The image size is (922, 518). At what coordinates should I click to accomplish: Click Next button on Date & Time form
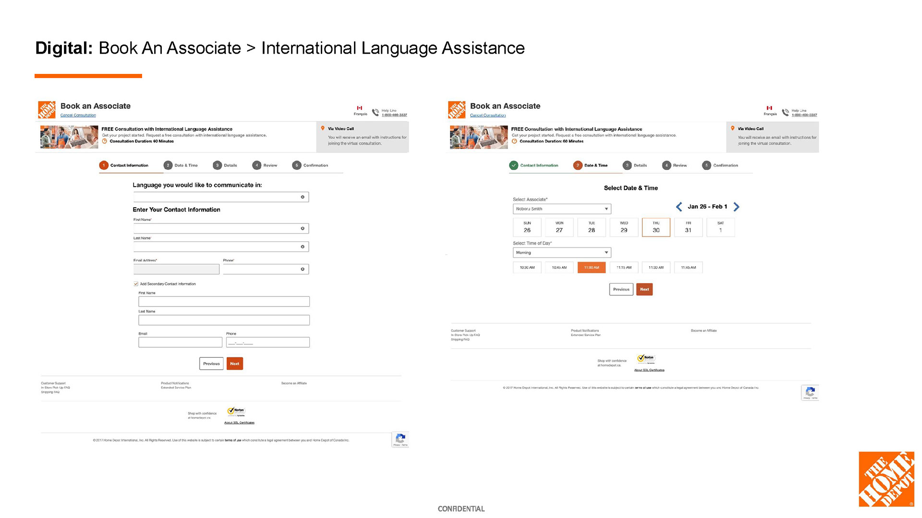tap(644, 289)
